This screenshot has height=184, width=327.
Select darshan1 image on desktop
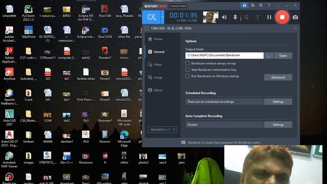click(67, 137)
